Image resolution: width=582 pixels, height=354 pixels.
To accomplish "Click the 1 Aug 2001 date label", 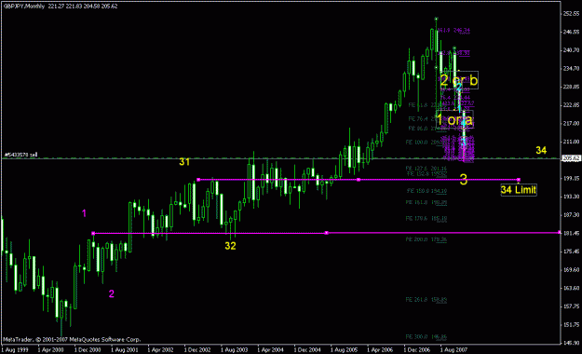I will (125, 350).
